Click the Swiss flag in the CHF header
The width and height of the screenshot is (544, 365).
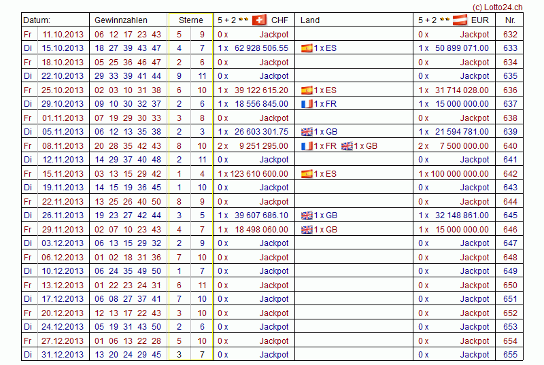point(259,20)
